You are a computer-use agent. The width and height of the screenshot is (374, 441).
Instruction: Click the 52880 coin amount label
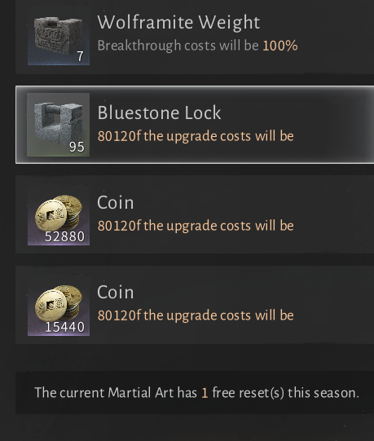point(64,236)
